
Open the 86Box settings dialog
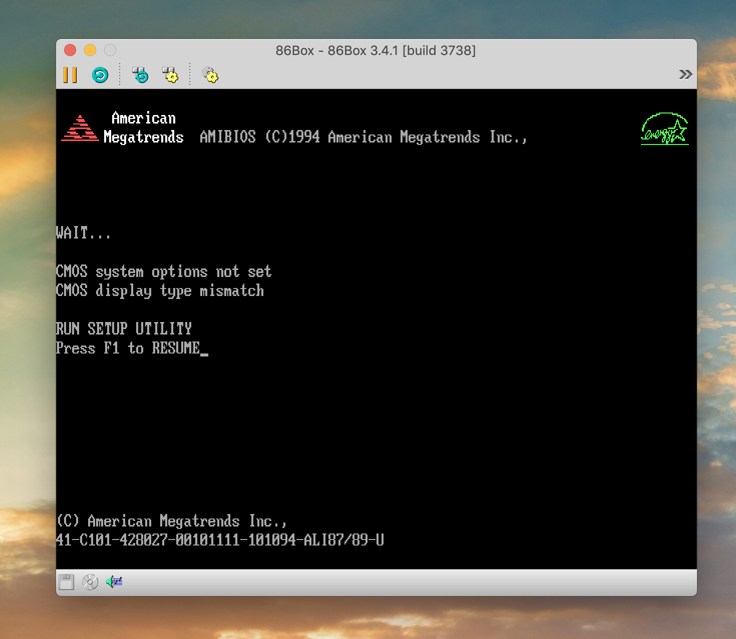pyautogui.click(x=210, y=74)
